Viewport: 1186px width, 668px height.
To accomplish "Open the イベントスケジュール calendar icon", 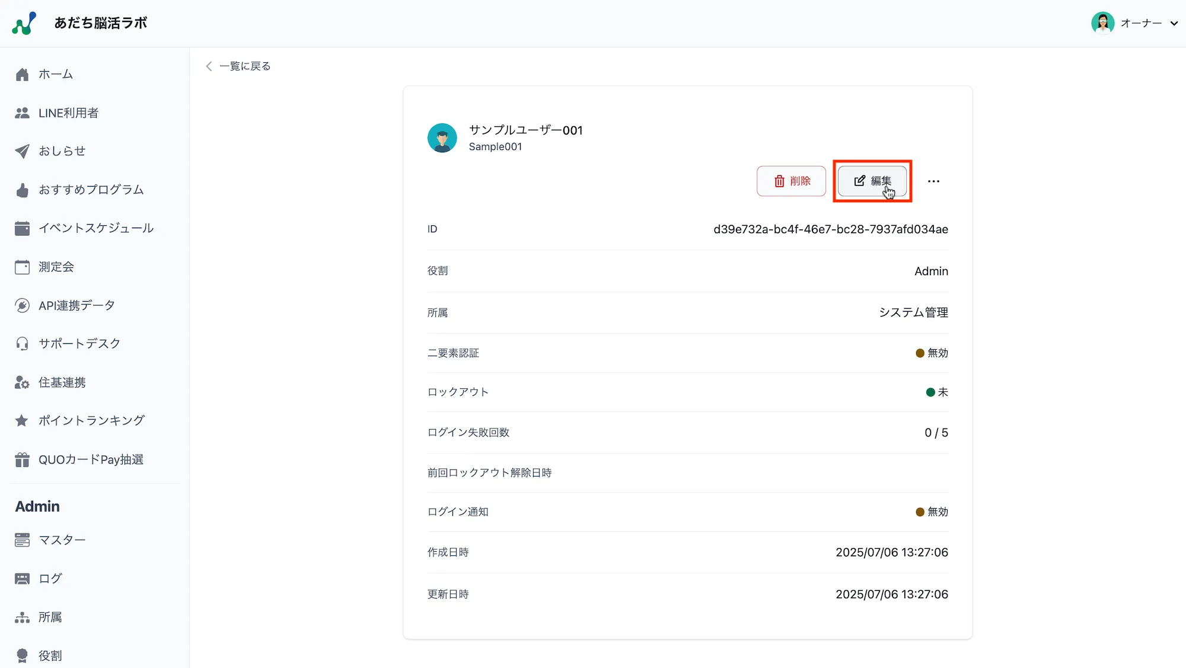I will [x=22, y=228].
